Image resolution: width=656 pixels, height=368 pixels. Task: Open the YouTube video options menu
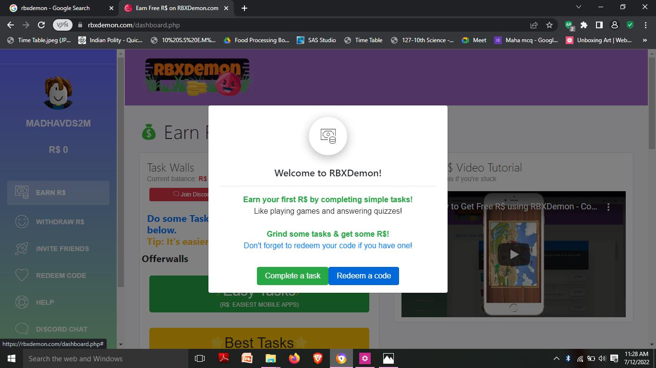[x=608, y=207]
